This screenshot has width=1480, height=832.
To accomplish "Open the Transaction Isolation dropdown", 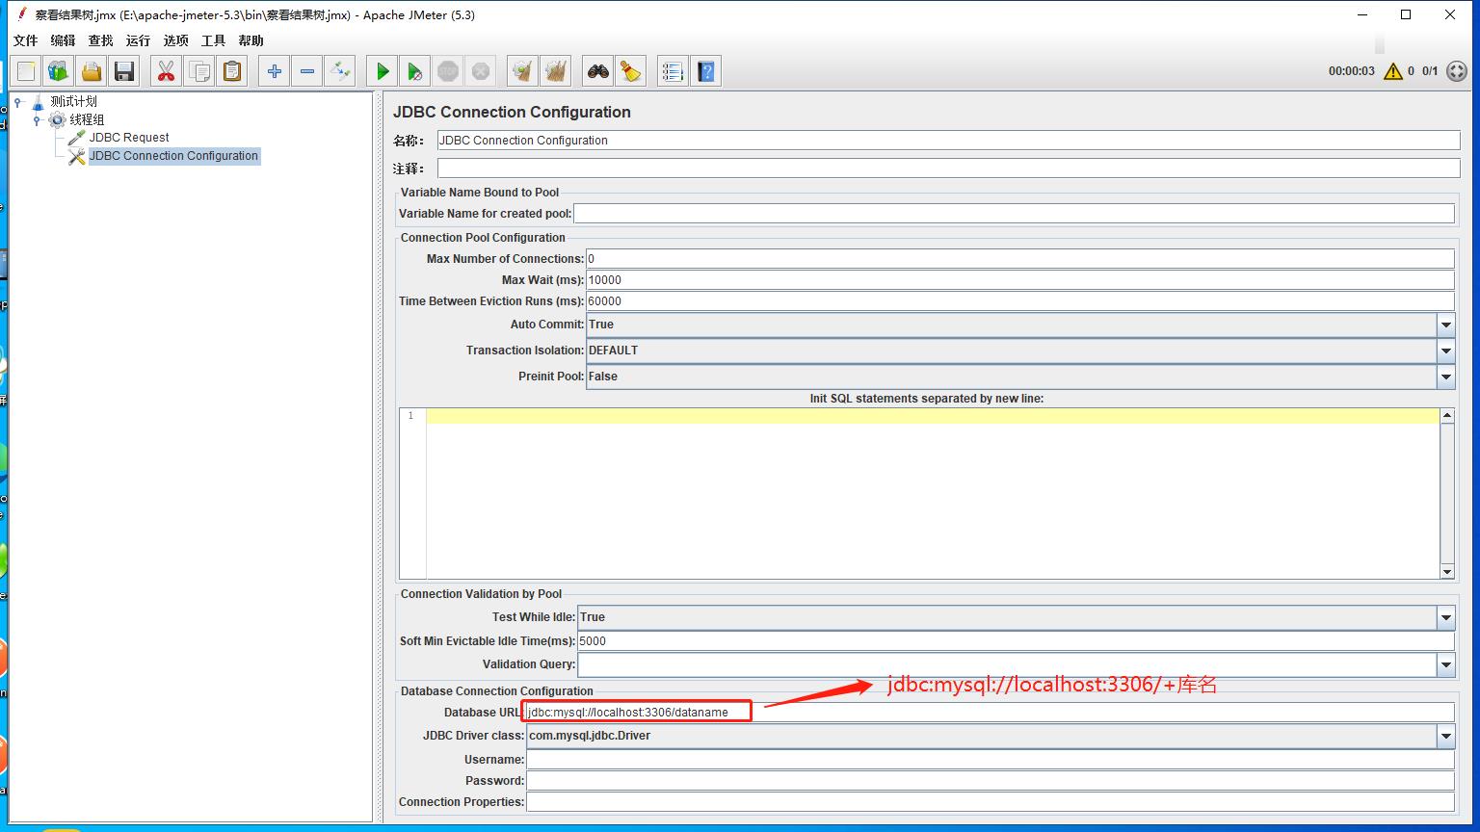I will point(1445,351).
